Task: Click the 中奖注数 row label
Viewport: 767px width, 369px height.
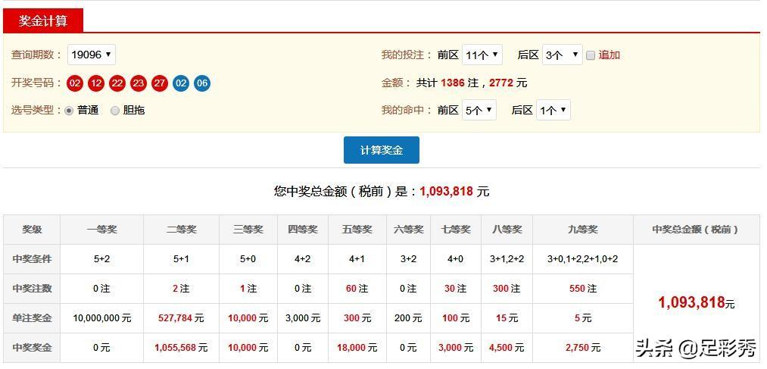Action: (32, 289)
